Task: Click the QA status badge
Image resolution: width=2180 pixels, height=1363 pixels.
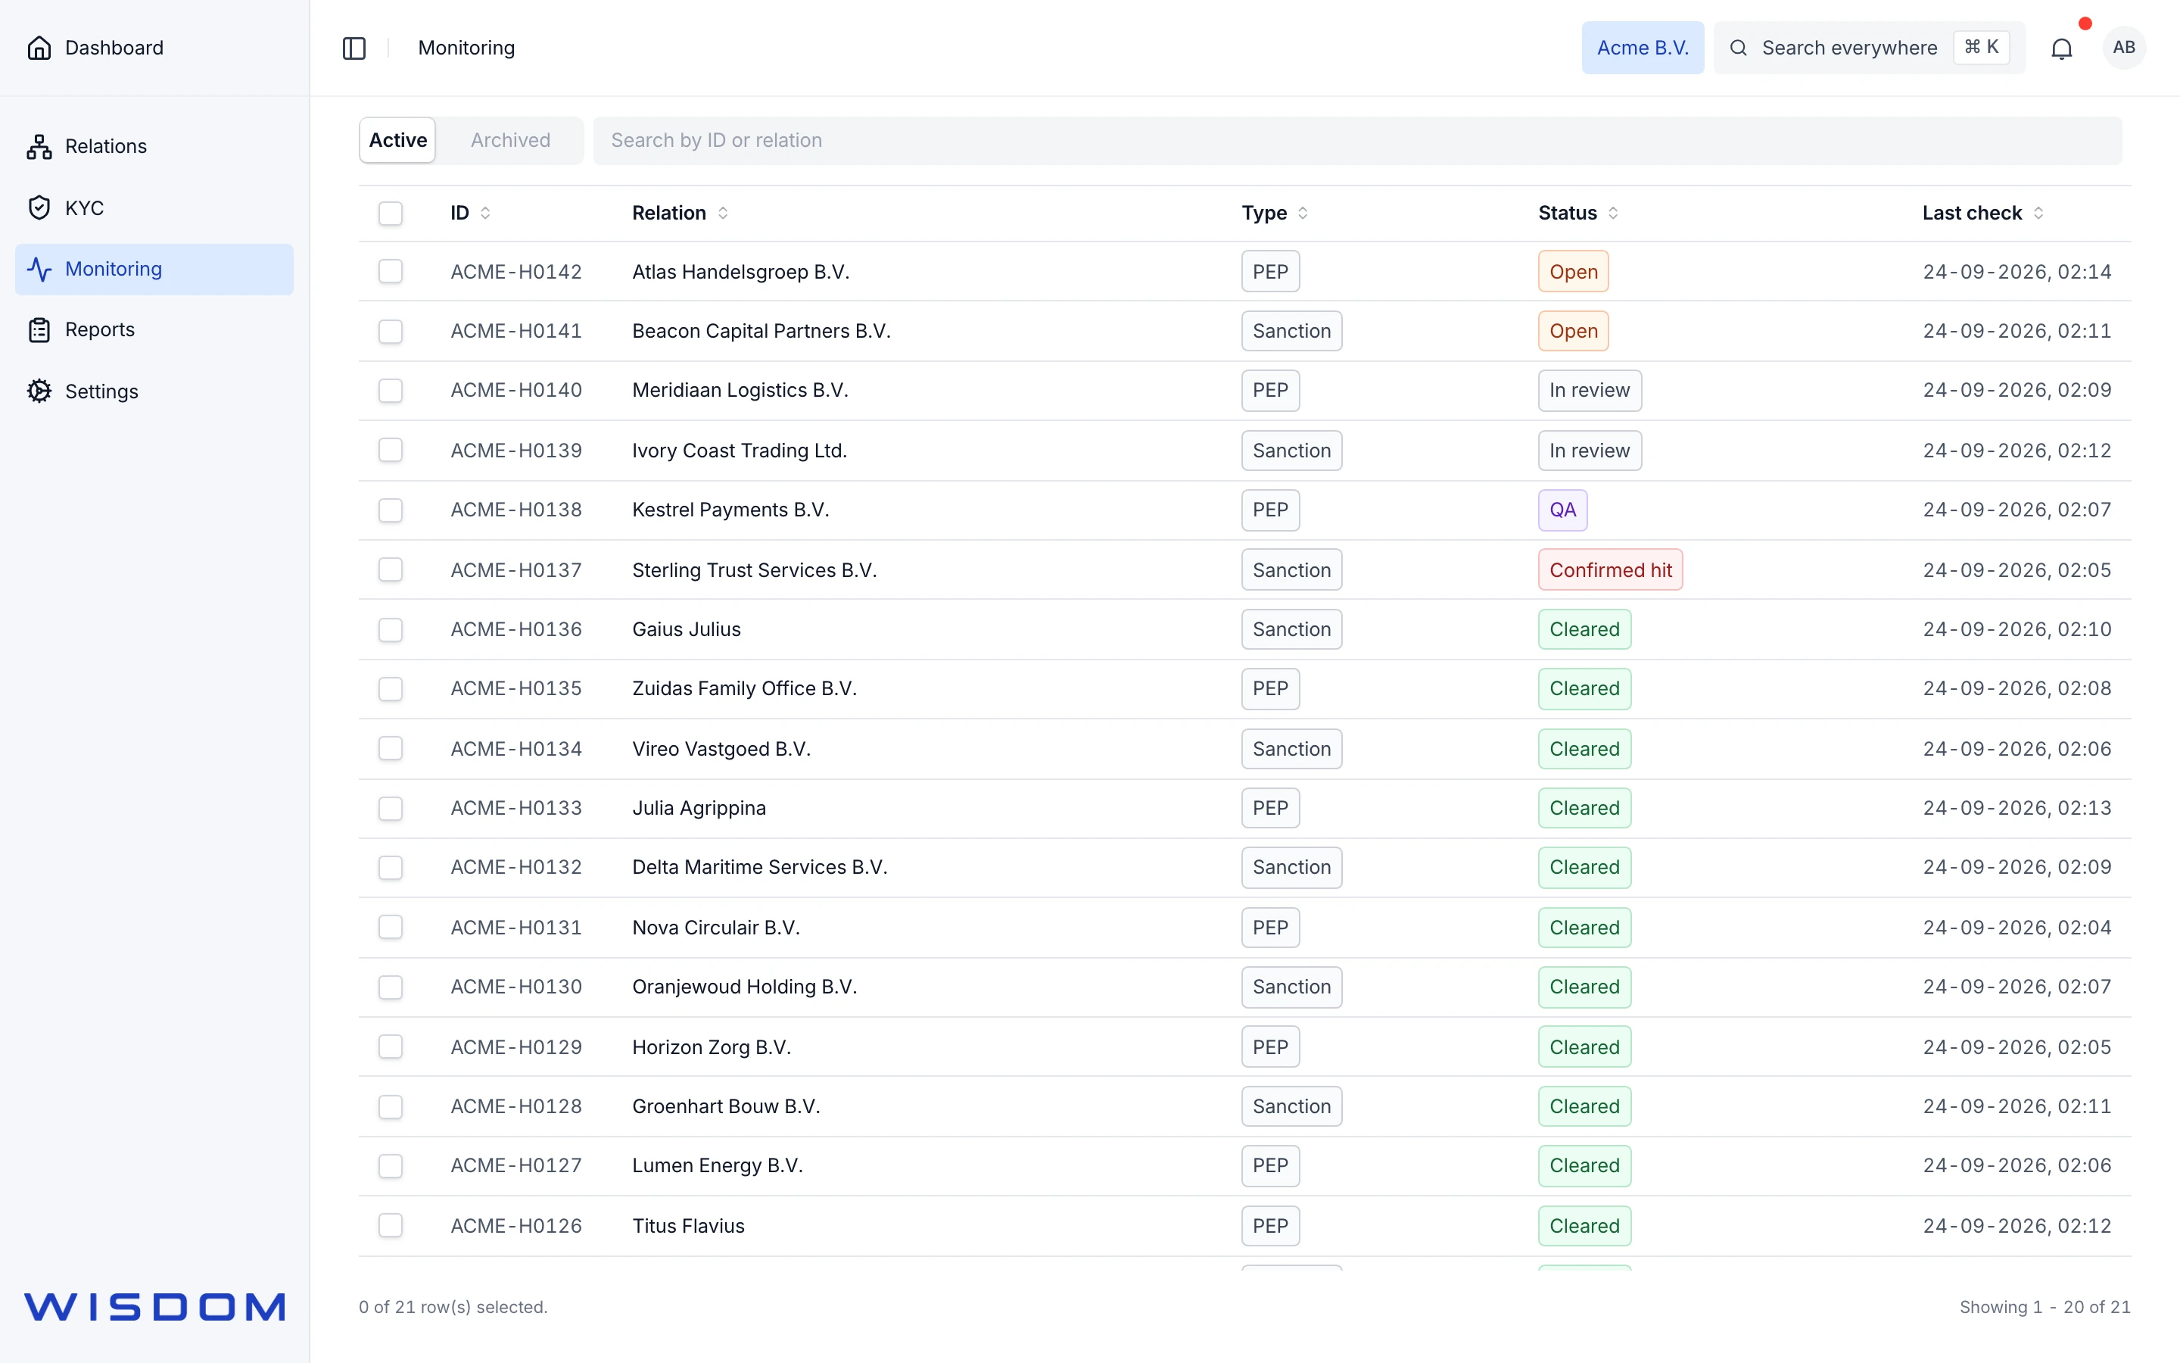Action: [1562, 510]
